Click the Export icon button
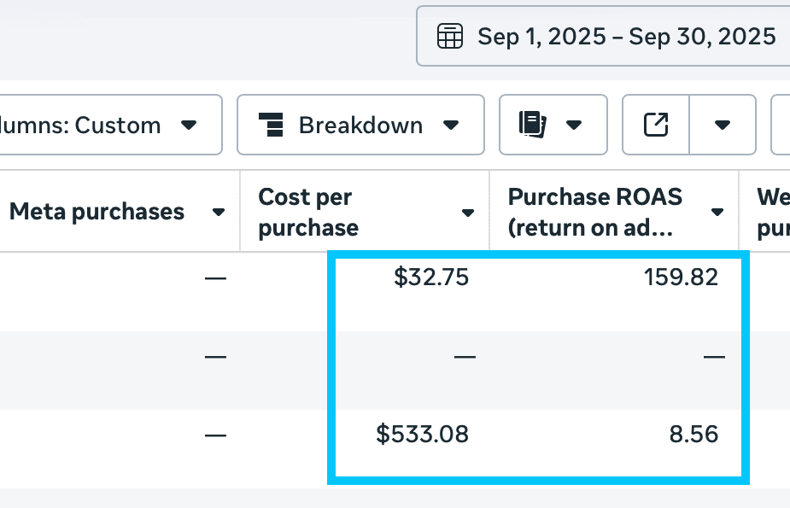The width and height of the screenshot is (790, 508). tap(655, 125)
